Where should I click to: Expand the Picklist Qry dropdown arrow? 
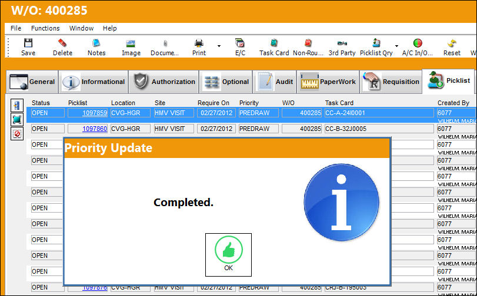[x=396, y=46]
